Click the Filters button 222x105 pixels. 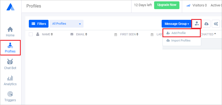(39, 24)
